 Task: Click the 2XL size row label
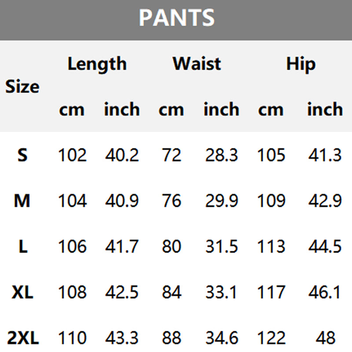click(23, 339)
